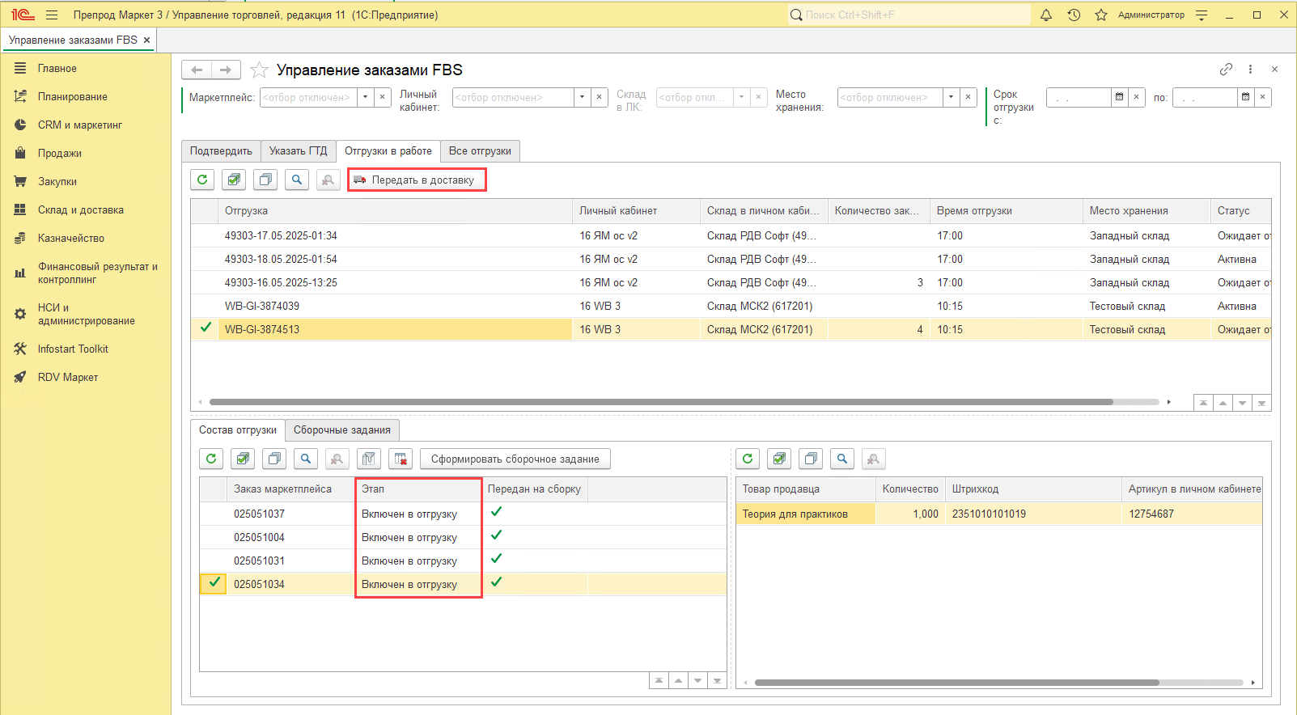Expand the Маркетплейс filter dropdown
The height and width of the screenshot is (715, 1297).
click(366, 97)
